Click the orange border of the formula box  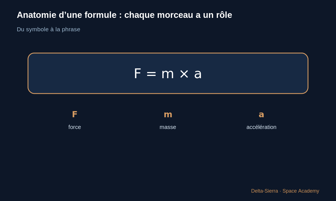(x=168, y=53)
